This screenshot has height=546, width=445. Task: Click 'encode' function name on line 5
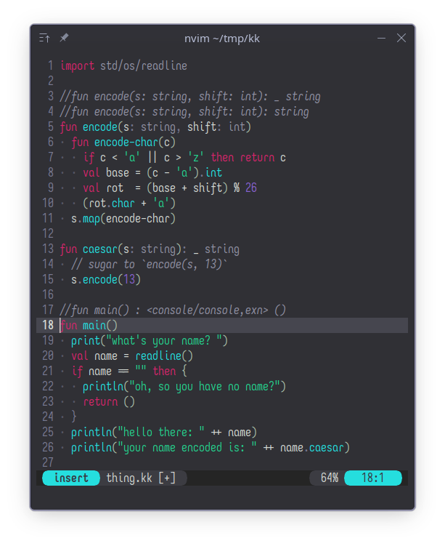pos(100,127)
